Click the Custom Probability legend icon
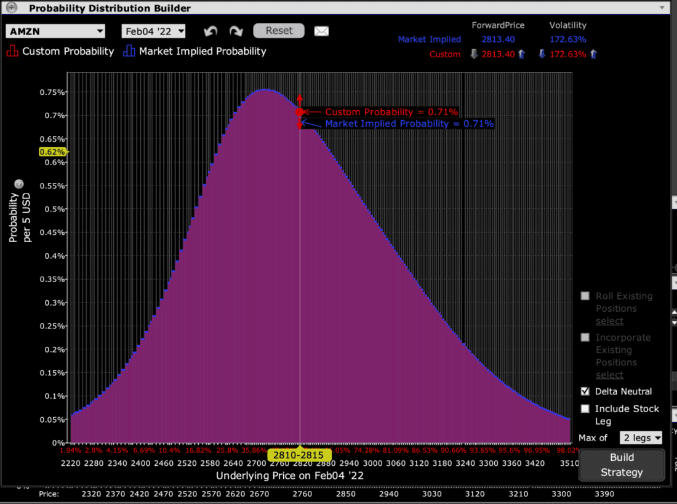This screenshot has height=504, width=677. click(12, 51)
